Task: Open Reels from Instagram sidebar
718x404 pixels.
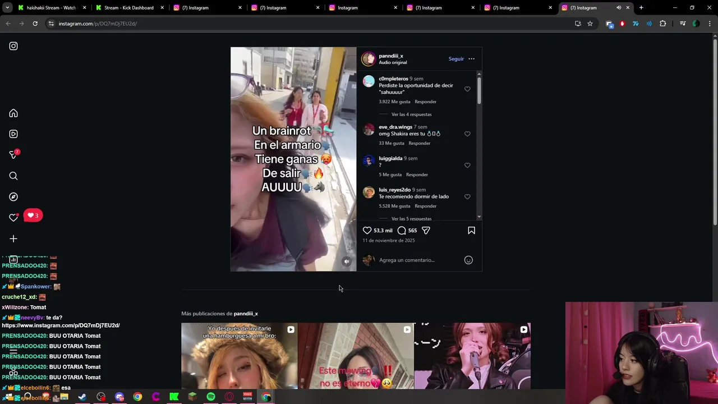Action: [x=13, y=134]
